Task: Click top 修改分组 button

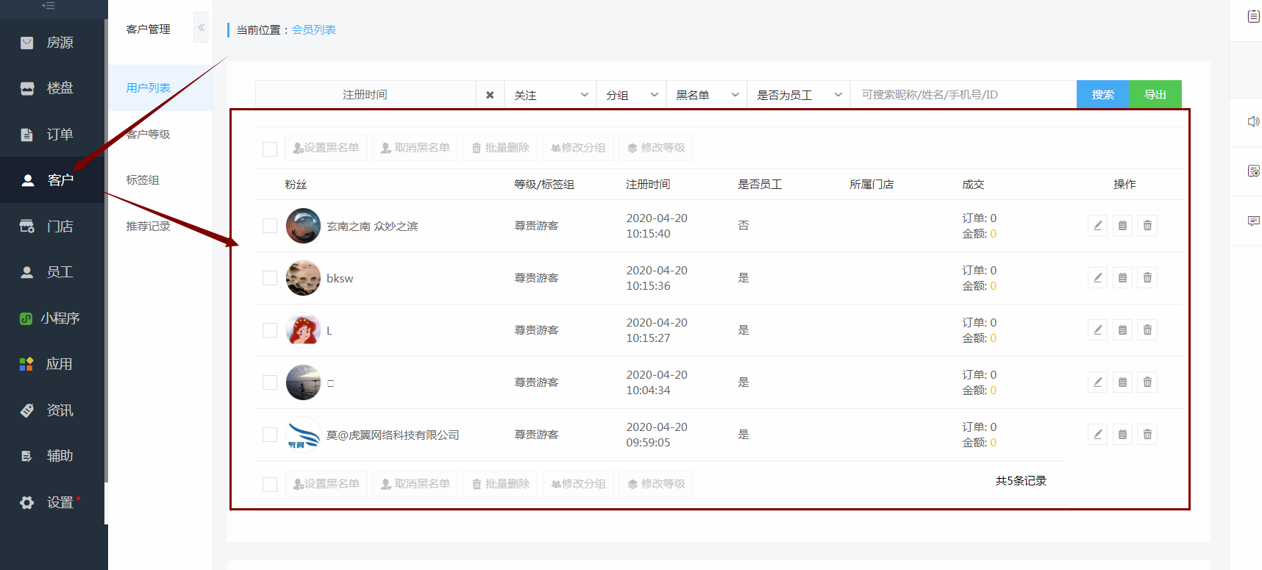Action: [578, 148]
